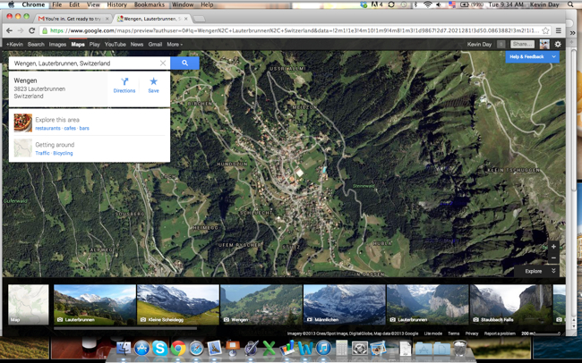Open the History menu
This screenshot has height=363, width=582.
tap(117, 4)
